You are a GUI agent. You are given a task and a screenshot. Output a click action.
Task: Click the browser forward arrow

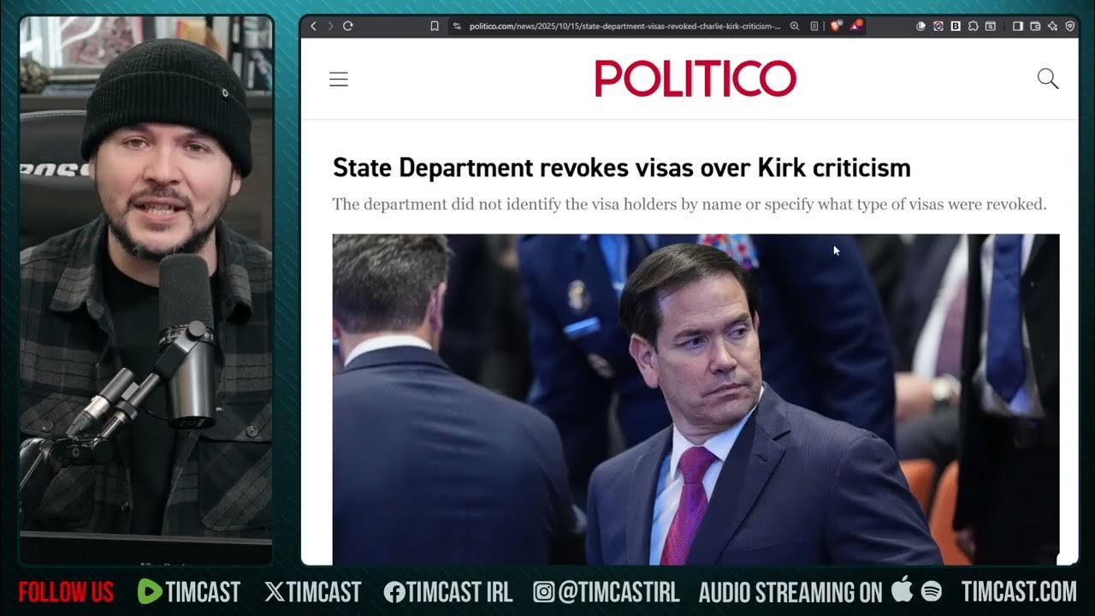(x=330, y=27)
